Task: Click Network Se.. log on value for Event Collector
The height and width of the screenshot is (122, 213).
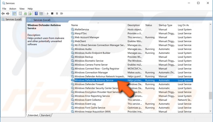Action: coord(185,100)
